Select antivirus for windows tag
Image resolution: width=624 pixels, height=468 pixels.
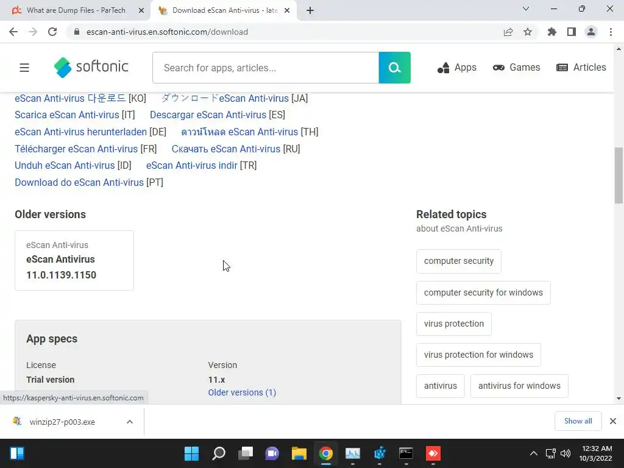coord(519,386)
